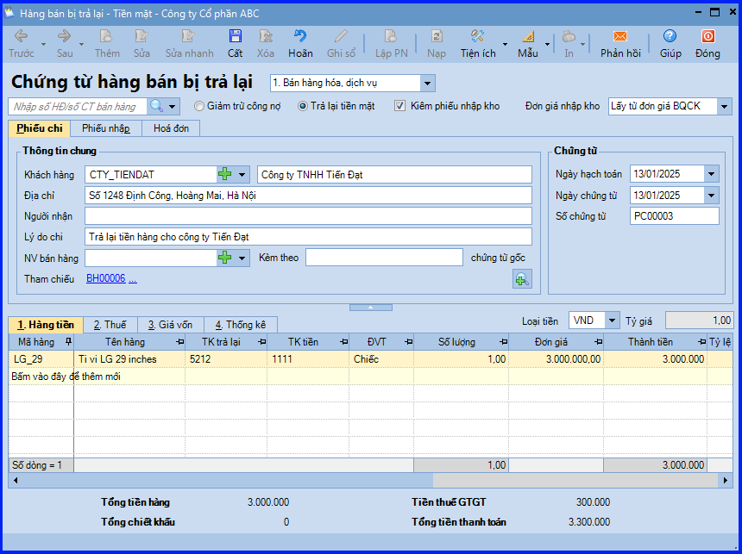The height and width of the screenshot is (554, 742).
Task: Click the Sửa nhanh quick edit icon
Action: pyautogui.click(x=189, y=43)
